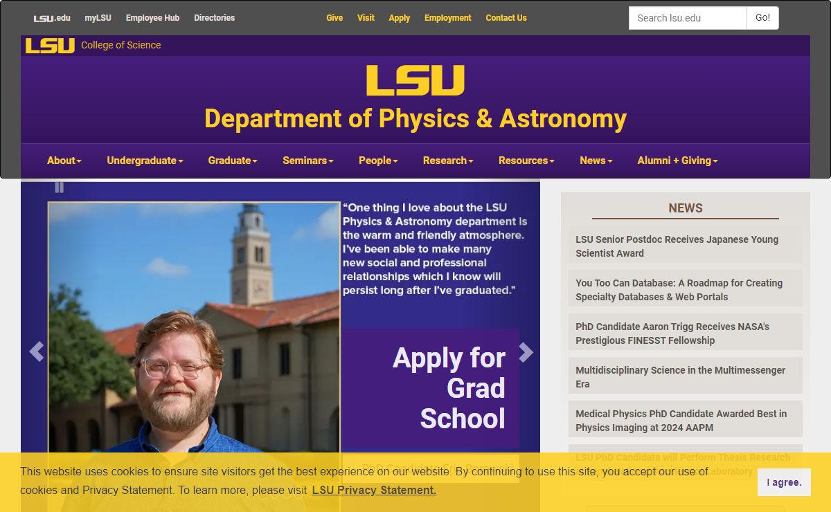Click Department of Physics & Astronomy title
831x512 pixels.
coord(415,119)
